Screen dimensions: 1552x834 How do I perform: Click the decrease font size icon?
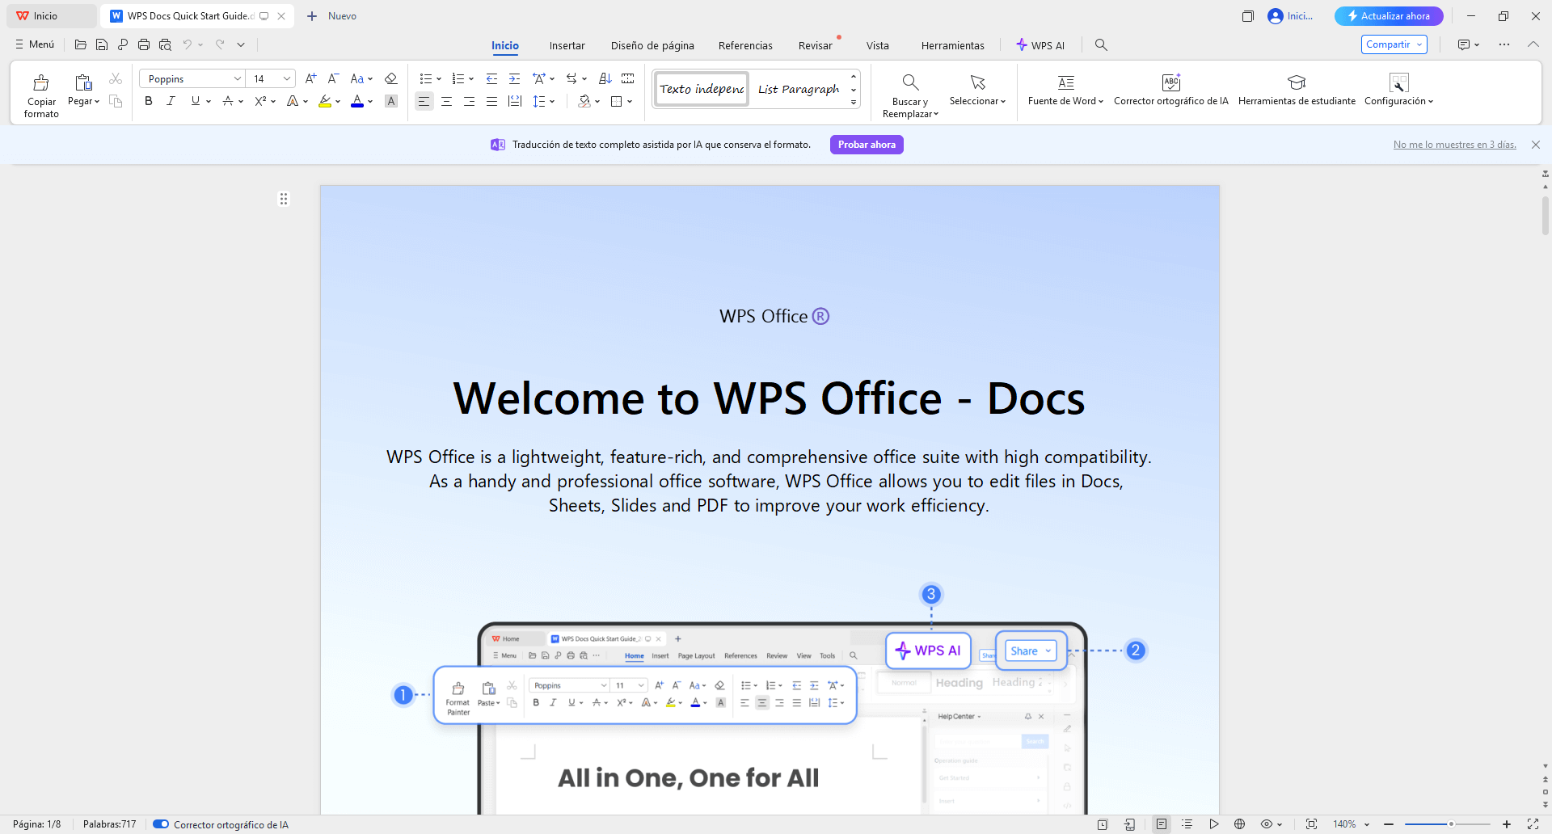[x=333, y=78]
